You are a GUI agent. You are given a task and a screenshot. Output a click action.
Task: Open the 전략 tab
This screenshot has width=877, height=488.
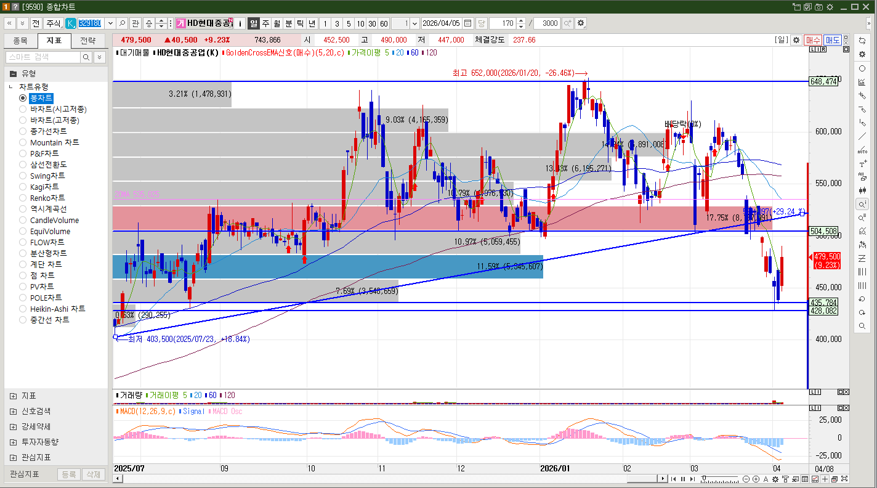[x=88, y=41]
